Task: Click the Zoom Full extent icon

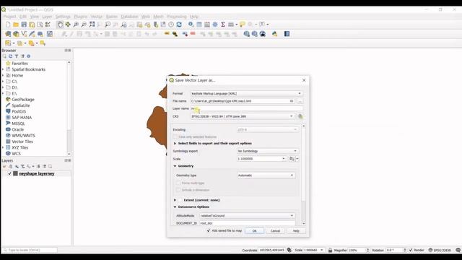Action: click(92, 25)
